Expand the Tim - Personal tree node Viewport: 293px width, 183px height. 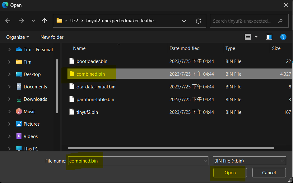click(x=9, y=50)
